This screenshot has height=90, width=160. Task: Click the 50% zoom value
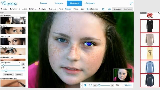(118, 85)
